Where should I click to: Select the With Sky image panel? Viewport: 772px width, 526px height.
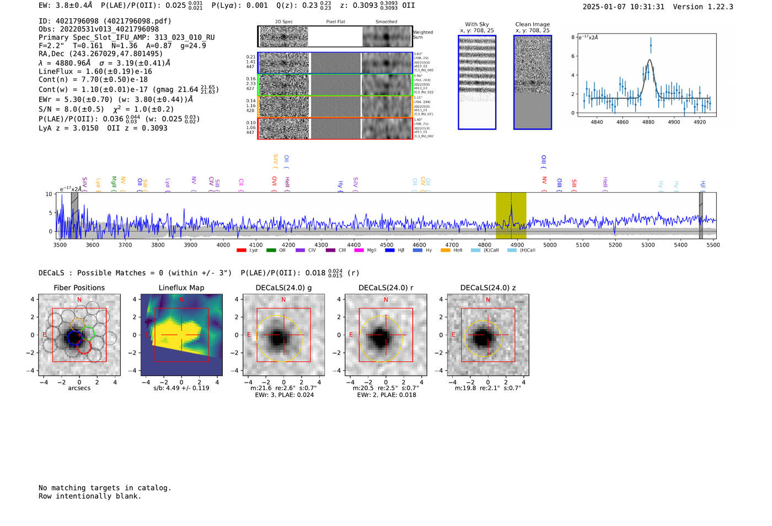(x=477, y=82)
